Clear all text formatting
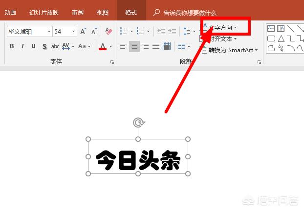Image resolution: width=304 pixels, height=211 pixels. tap(109, 32)
